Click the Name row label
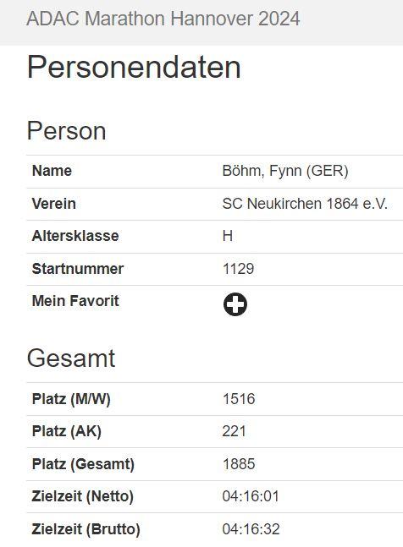This screenshot has height=547, width=403. pos(52,171)
